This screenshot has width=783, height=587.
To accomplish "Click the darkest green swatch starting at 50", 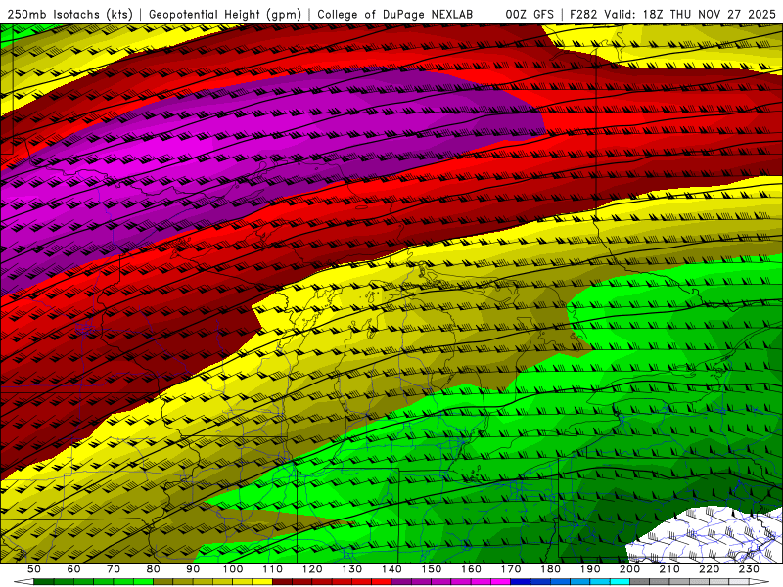I will click(x=43, y=582).
